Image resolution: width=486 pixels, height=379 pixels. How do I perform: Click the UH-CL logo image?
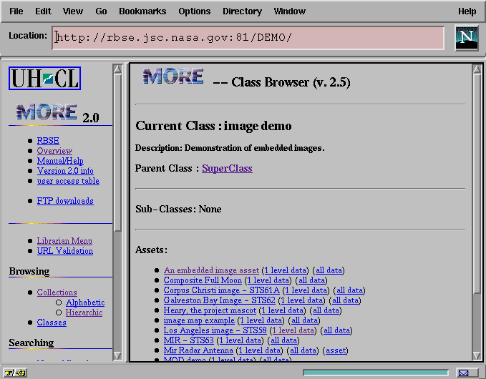pyautogui.click(x=44, y=78)
